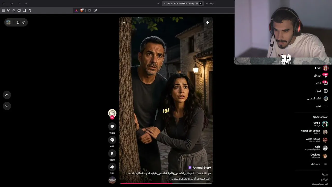Screen dimensions: 332x187
Task: Open the Ahmed.Story creator name link
Action: pos(202,168)
